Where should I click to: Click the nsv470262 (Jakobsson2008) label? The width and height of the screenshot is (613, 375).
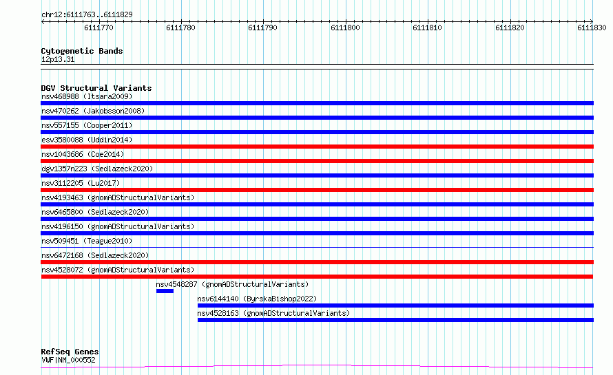tap(93, 111)
